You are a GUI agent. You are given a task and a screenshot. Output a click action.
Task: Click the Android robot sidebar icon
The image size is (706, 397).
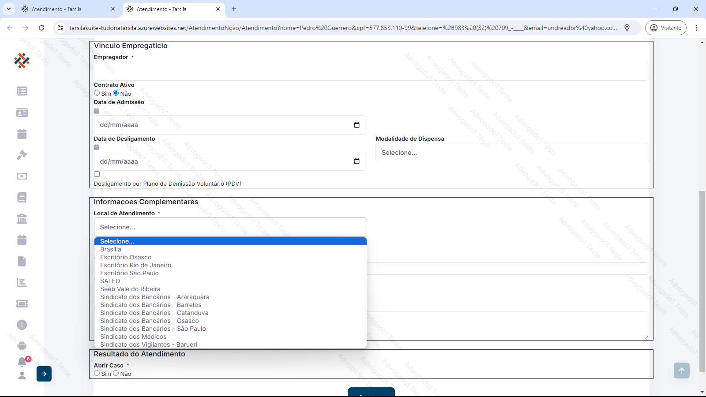[x=22, y=346]
